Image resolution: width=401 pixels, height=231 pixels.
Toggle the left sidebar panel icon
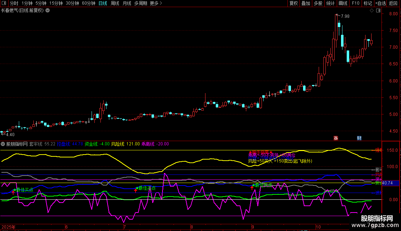[x=4, y=4]
